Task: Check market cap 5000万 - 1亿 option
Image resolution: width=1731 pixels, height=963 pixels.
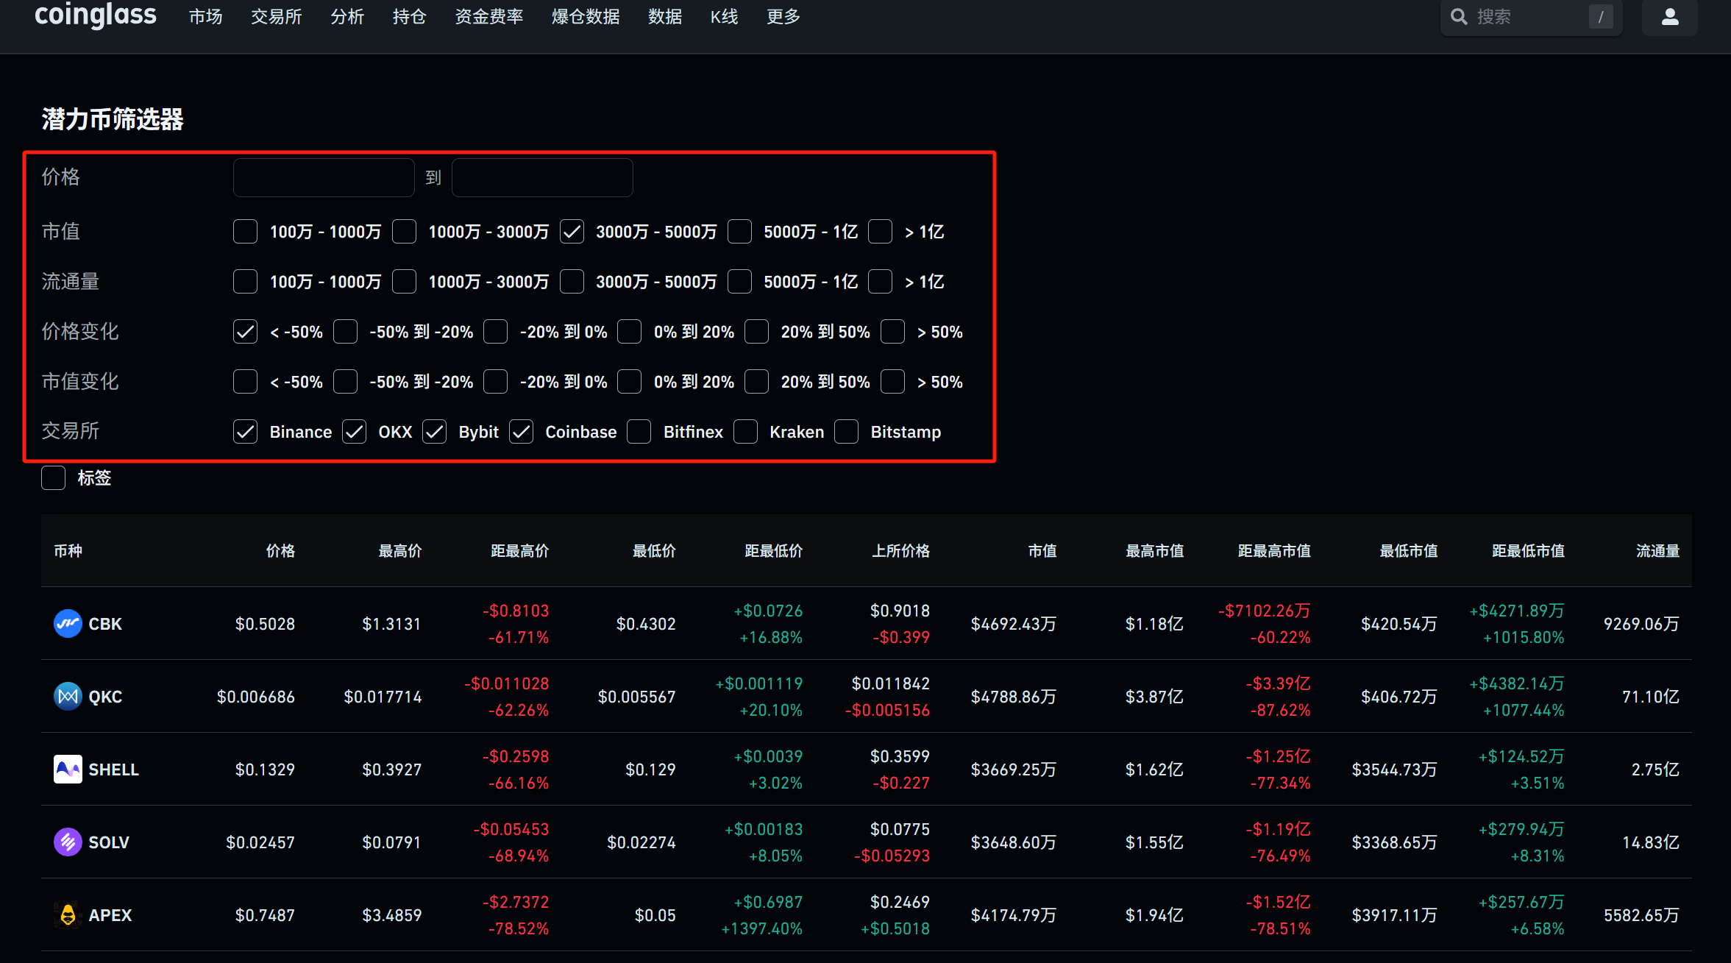Action: (739, 232)
